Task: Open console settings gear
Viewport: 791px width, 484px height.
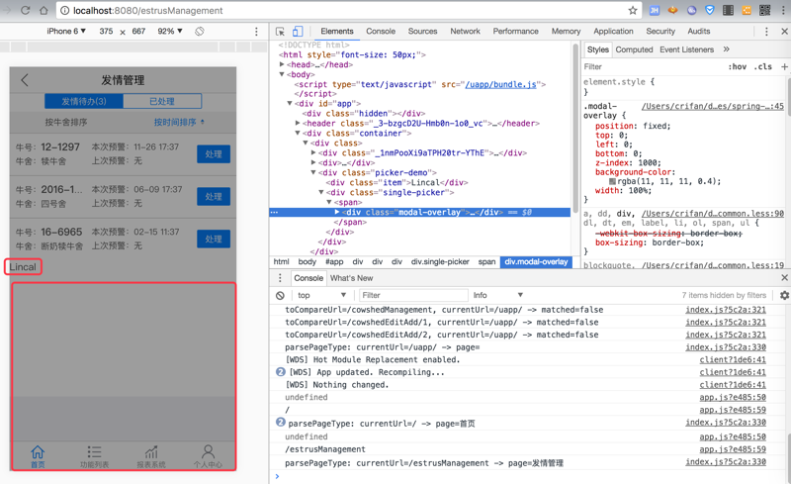Action: coord(784,295)
